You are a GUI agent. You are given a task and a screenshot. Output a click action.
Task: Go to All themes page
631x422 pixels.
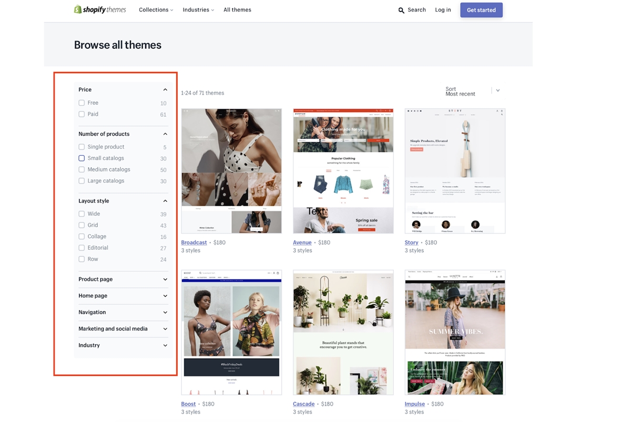(x=237, y=10)
